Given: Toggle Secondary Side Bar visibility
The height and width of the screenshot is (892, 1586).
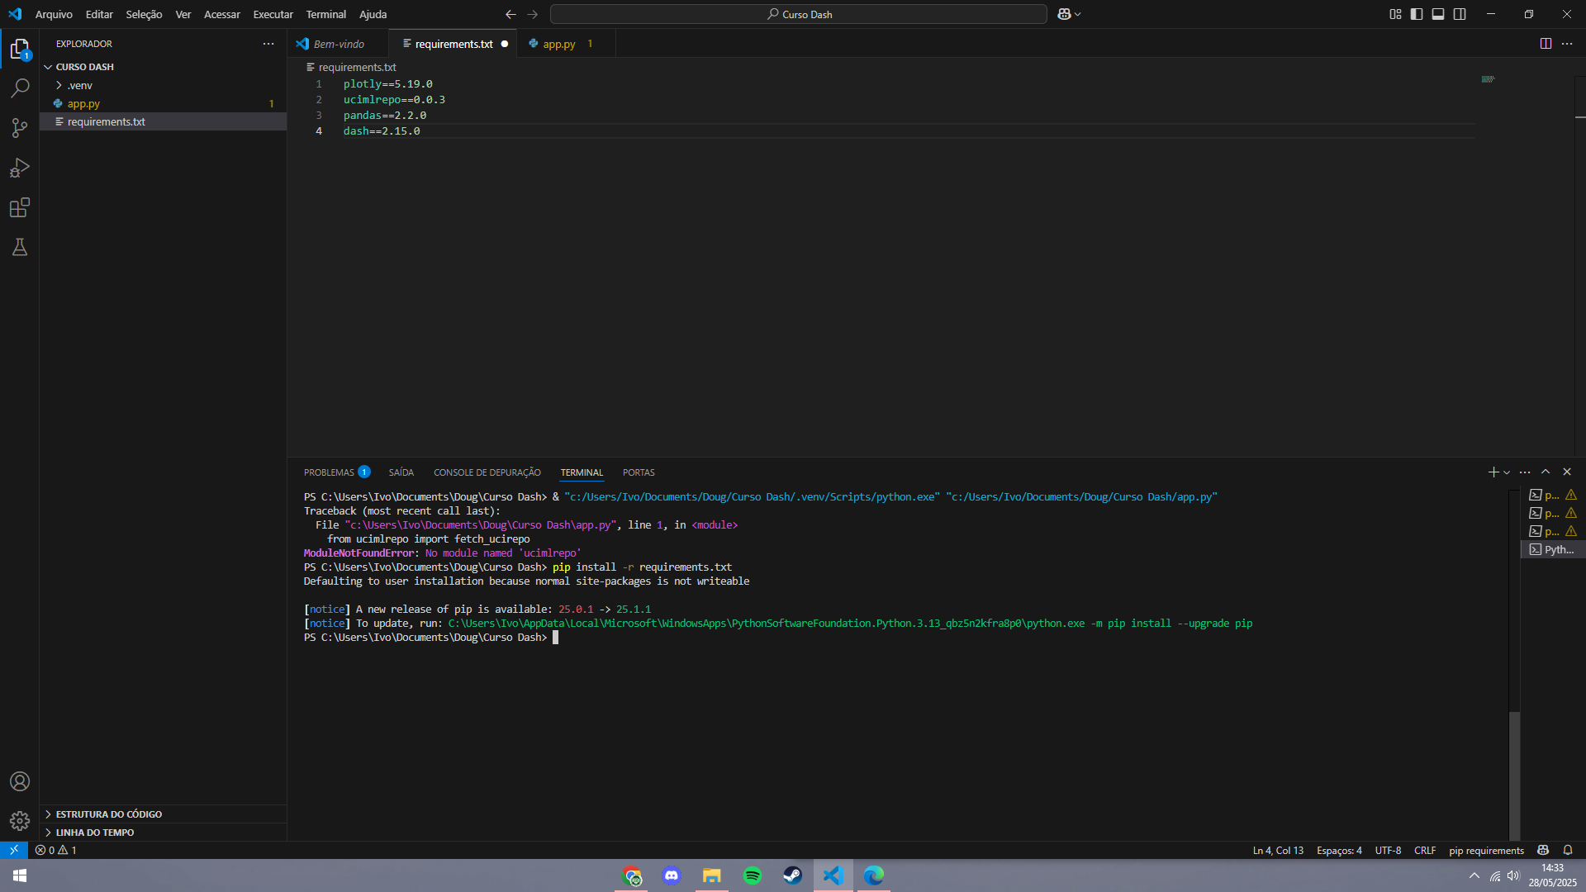Looking at the screenshot, I should (1460, 14).
